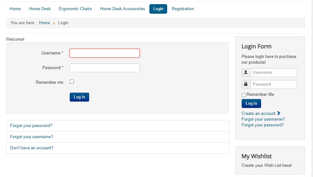Image resolution: width=313 pixels, height=177 pixels.
Task: Switch to the Registration tab
Action: (x=183, y=9)
